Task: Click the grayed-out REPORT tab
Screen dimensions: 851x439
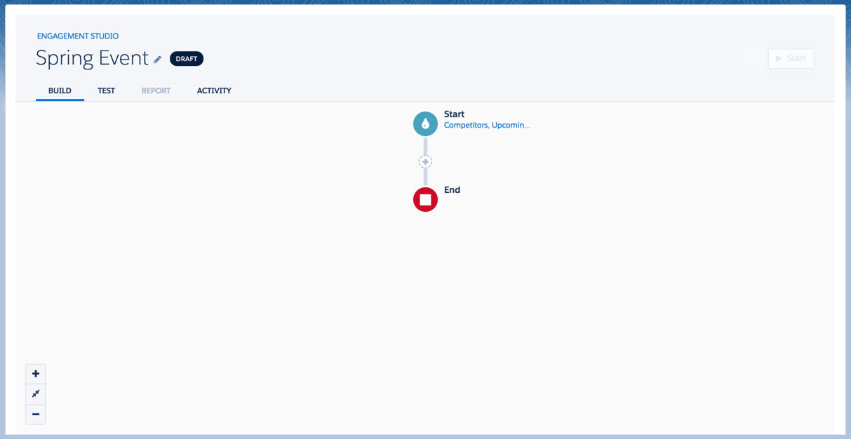Action: pos(156,90)
